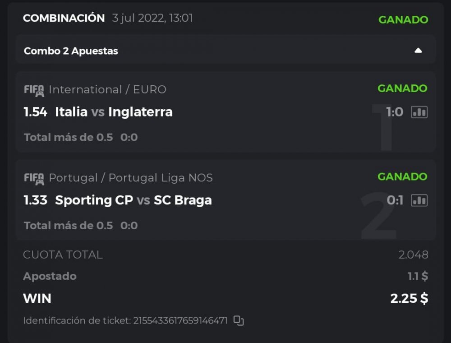This screenshot has height=343, width=451.
Task: Click the FIFA icon beside International / EURO
Action: point(34,90)
